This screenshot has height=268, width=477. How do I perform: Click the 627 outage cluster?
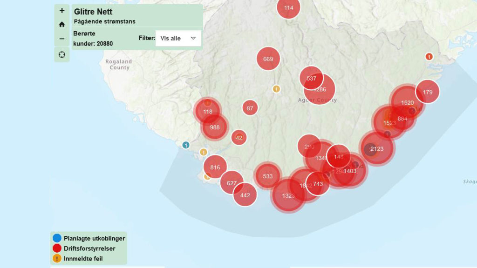tap(232, 183)
